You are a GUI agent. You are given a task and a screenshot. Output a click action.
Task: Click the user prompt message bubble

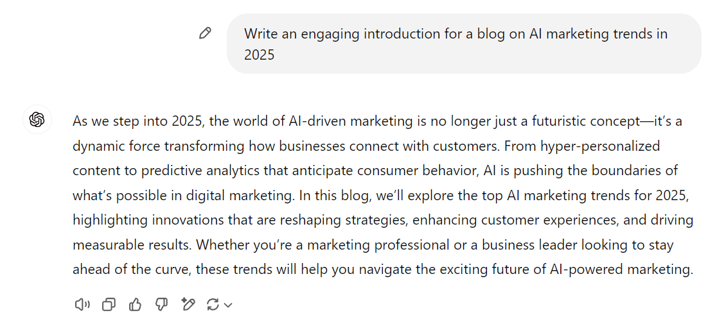[x=464, y=44]
